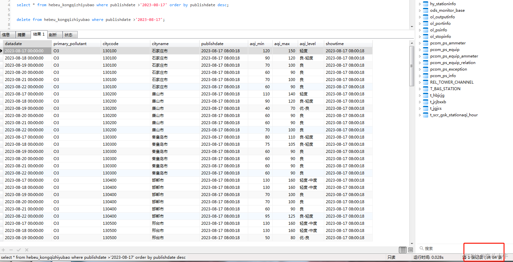
Task: Click the primary_pollutant column header
Action: tap(76, 44)
